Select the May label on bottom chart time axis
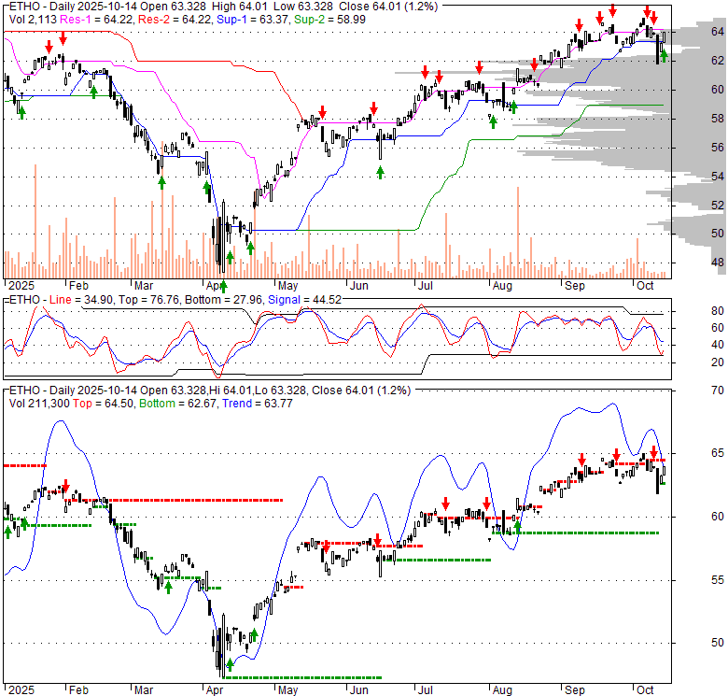This screenshot has width=728, height=696. pyautogui.click(x=287, y=690)
